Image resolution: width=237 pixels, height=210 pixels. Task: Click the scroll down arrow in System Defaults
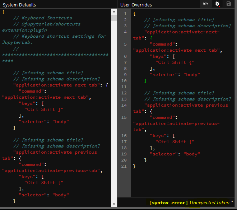tap(114, 204)
